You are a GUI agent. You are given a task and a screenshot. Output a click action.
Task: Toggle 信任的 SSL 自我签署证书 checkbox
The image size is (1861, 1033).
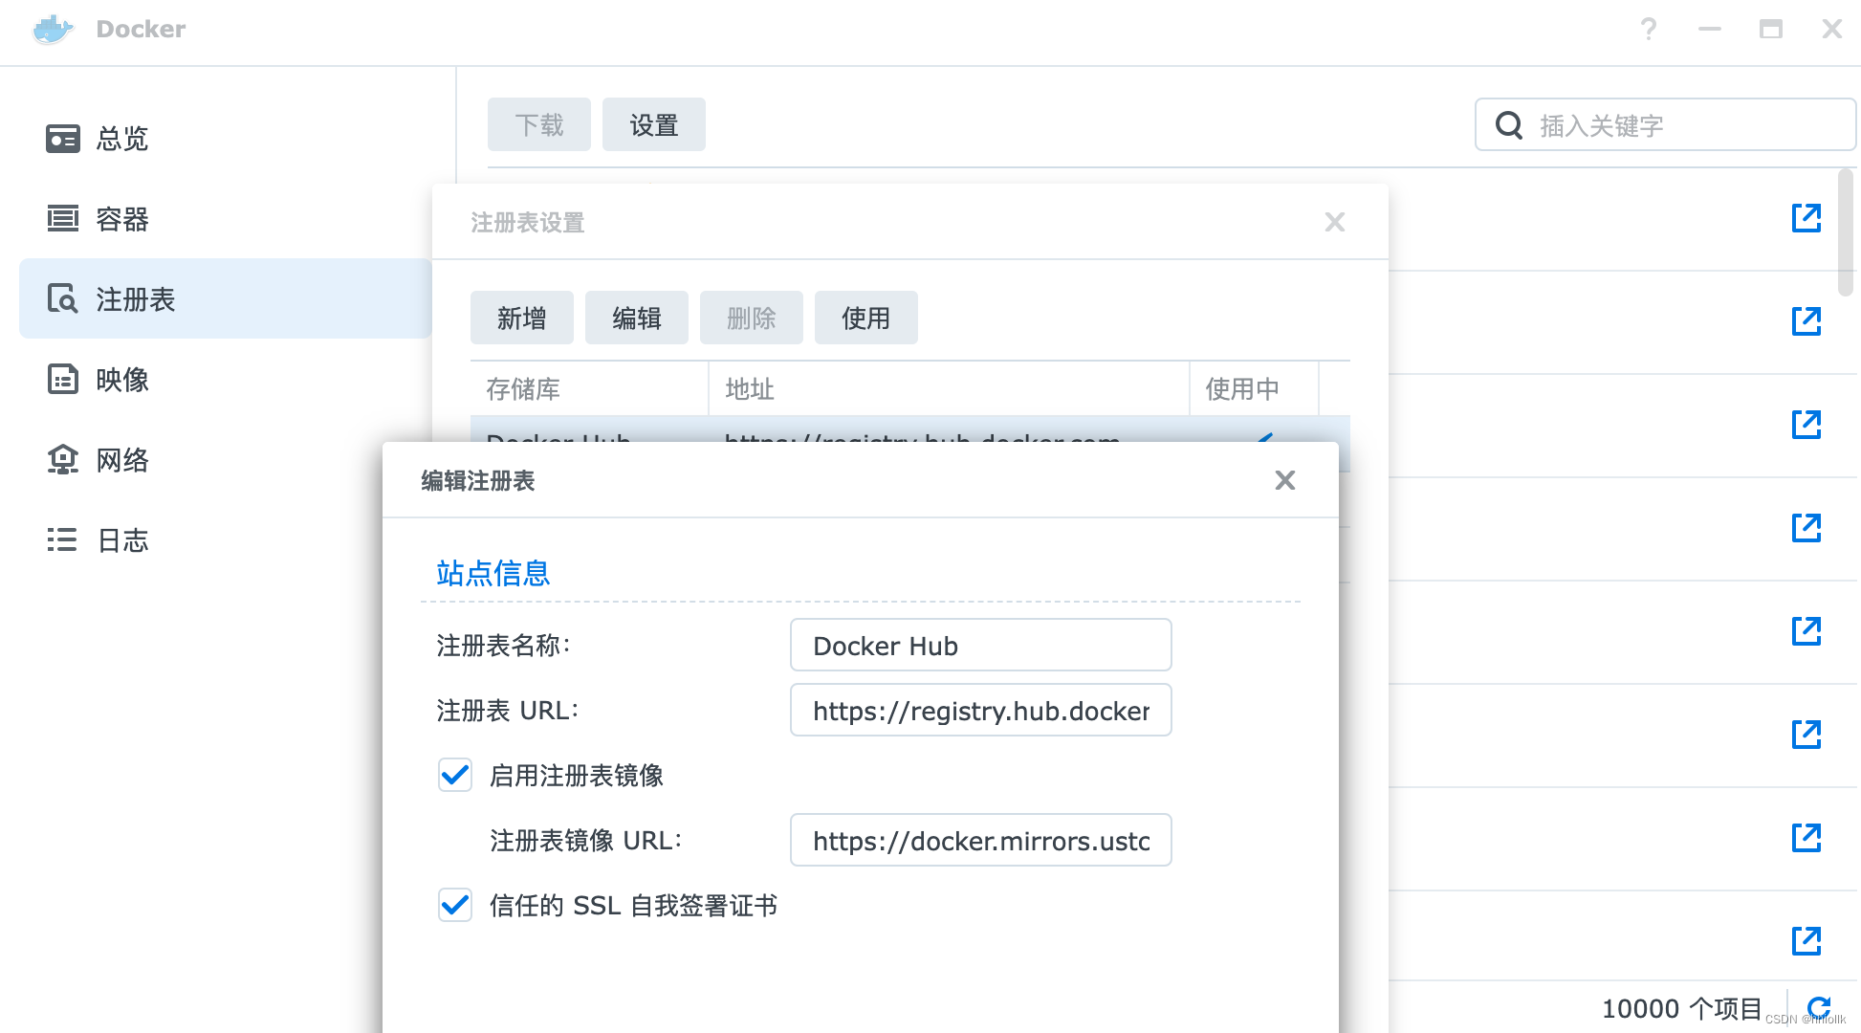click(x=455, y=905)
